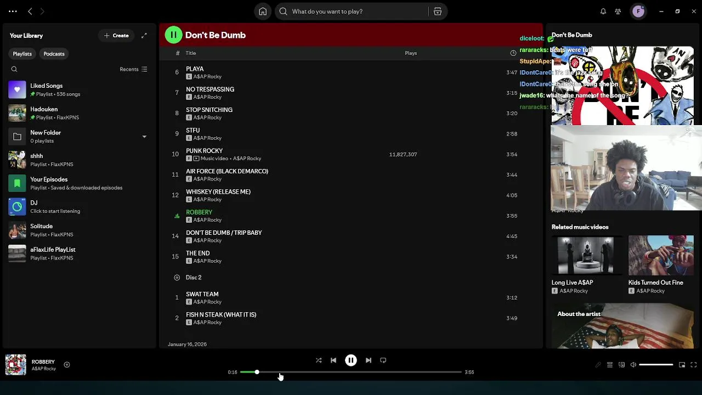Open the Kids Turned Out Fine thumbnail
This screenshot has height=395, width=702.
coord(661,256)
